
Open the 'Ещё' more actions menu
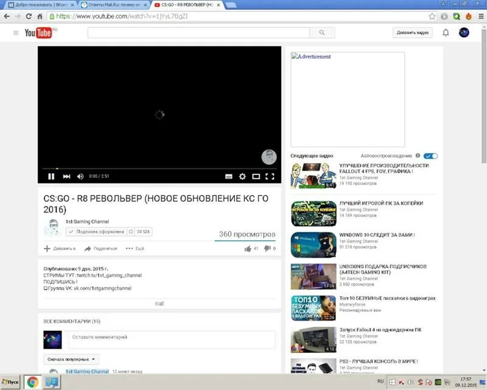click(x=135, y=249)
